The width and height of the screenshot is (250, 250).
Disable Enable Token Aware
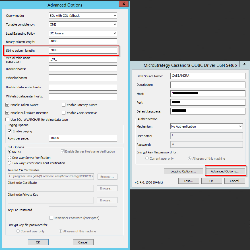pos(7,105)
